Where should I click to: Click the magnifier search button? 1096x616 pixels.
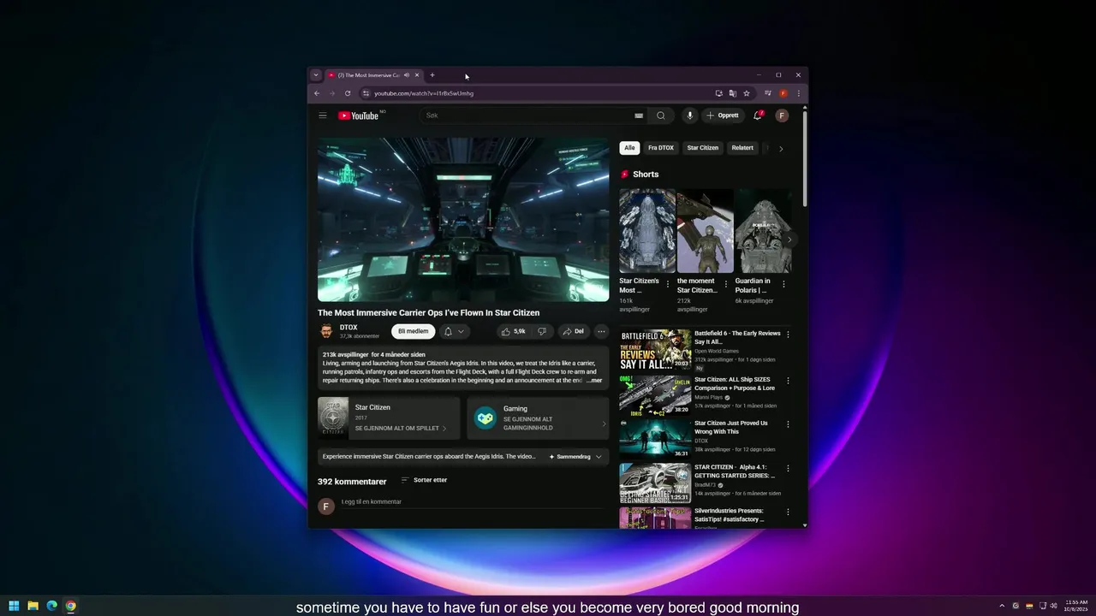coord(661,115)
